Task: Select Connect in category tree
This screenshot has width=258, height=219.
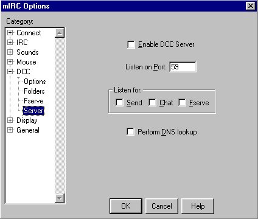Action: coord(29,33)
